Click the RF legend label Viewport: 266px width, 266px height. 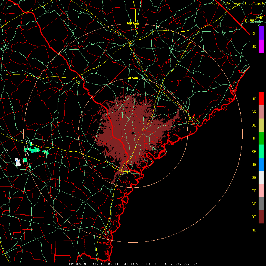pyautogui.click(x=254, y=33)
